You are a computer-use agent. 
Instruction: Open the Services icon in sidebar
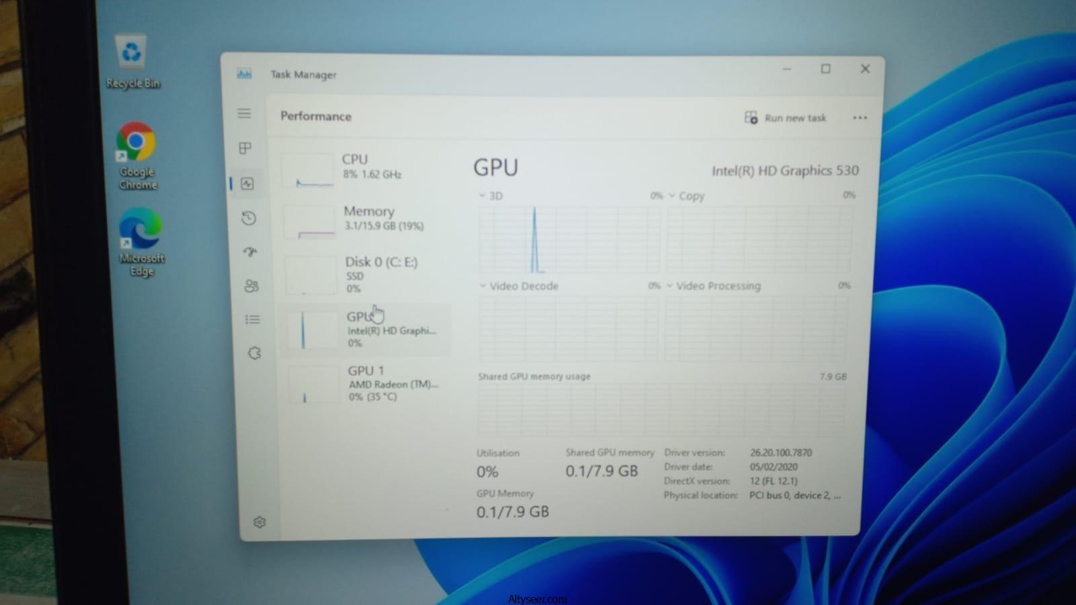(254, 353)
